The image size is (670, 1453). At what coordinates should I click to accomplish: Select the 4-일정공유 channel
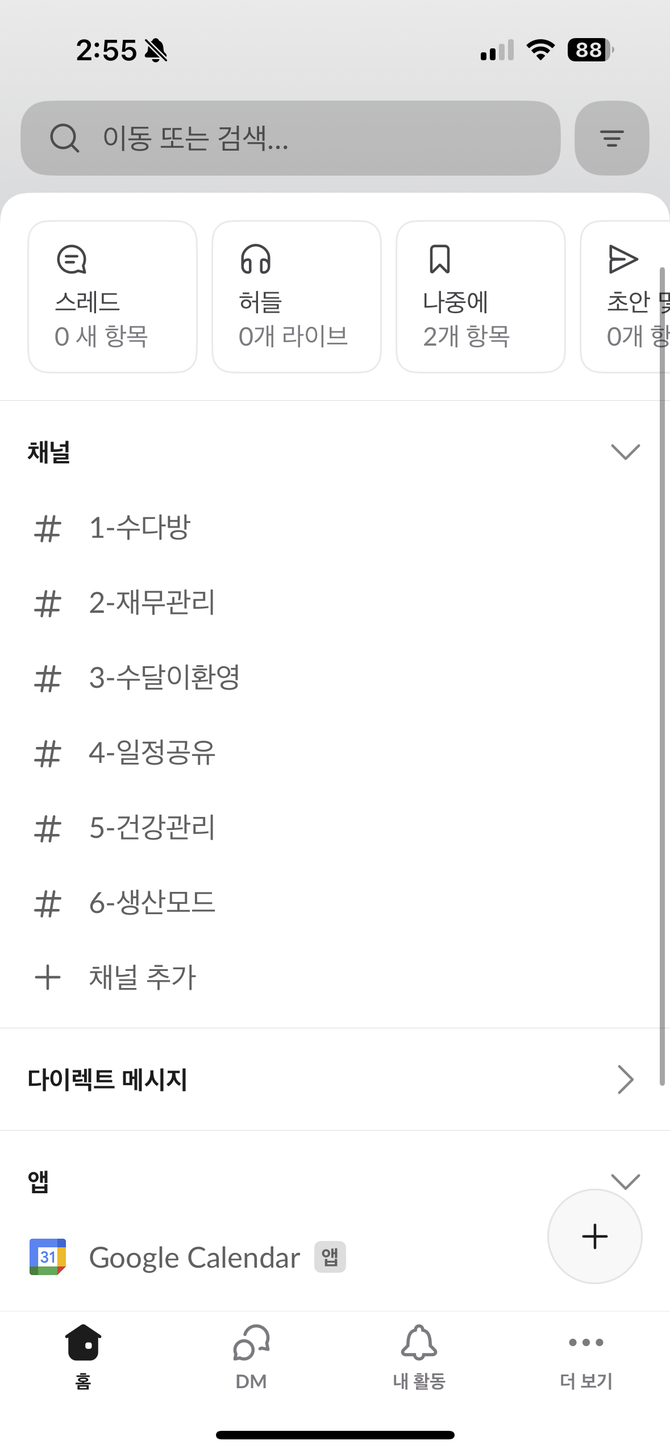(x=152, y=753)
